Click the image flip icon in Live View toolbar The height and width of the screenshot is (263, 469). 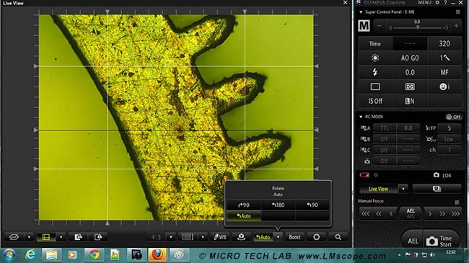[14, 237]
